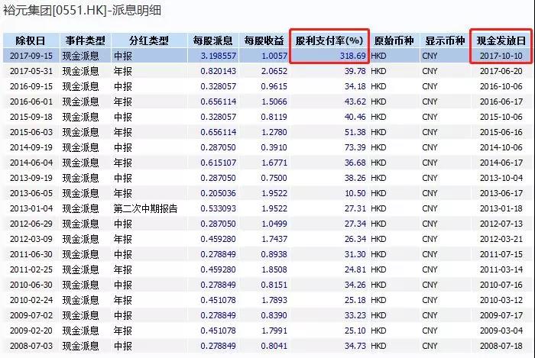Select the ex-date 2012-06-29
This screenshot has width=535, height=358.
31,224
